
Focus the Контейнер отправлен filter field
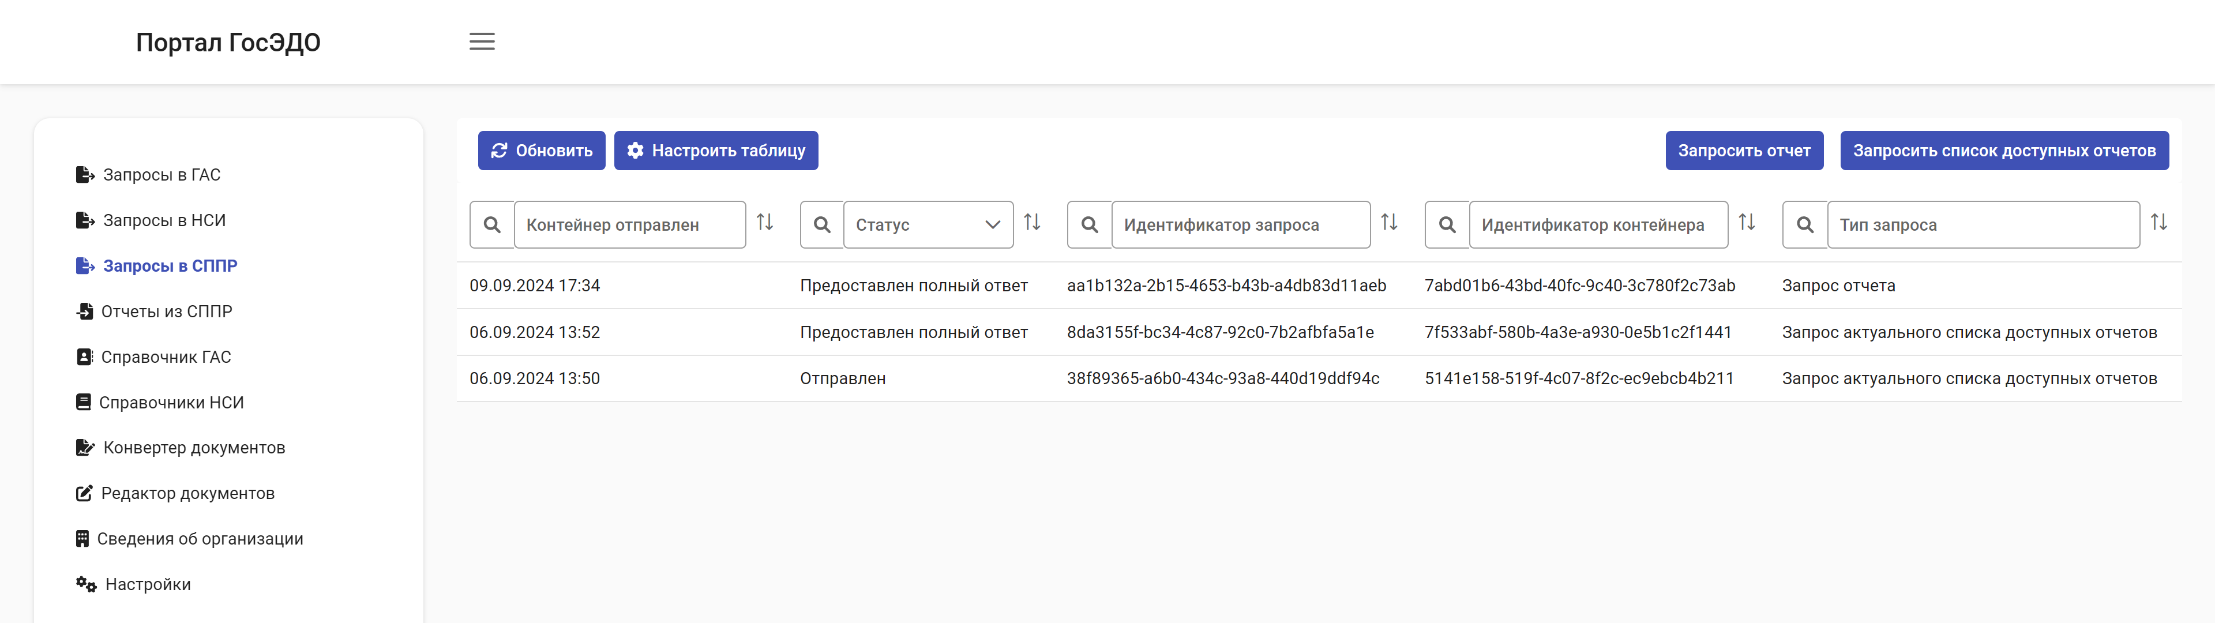[x=629, y=224]
